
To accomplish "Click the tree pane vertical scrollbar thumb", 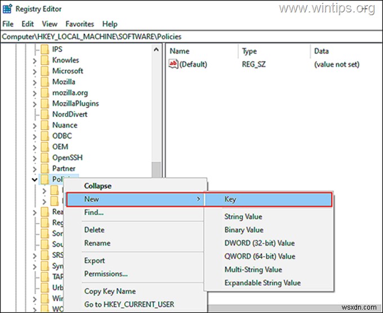I will click(156, 169).
